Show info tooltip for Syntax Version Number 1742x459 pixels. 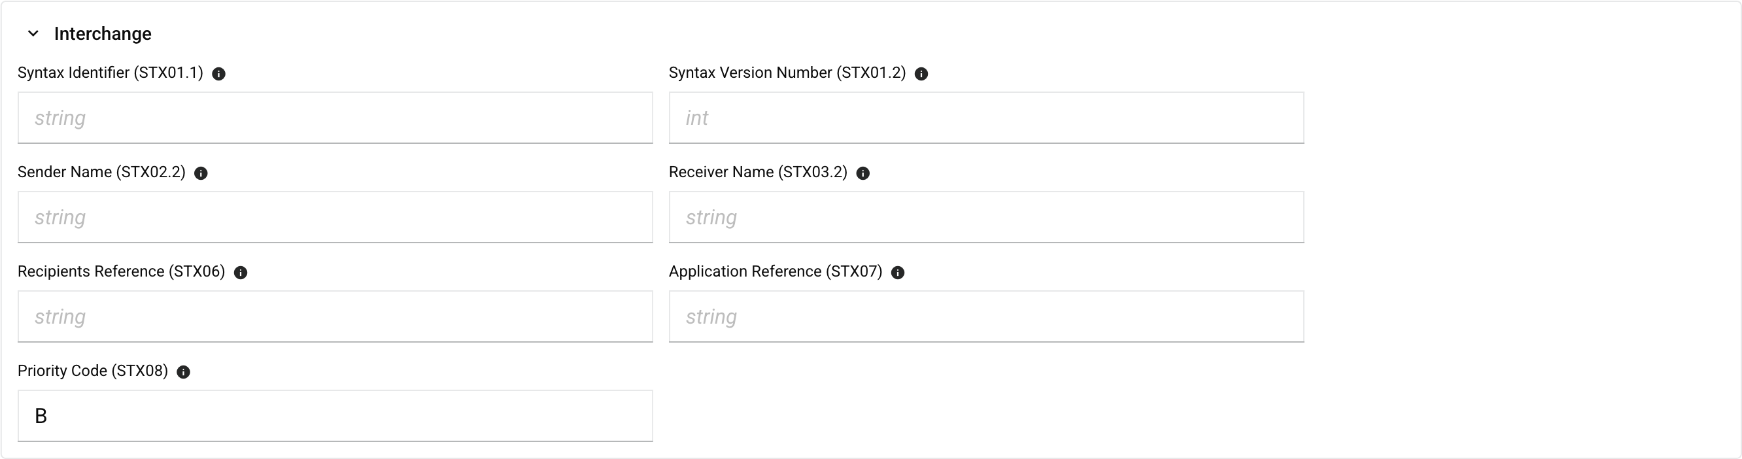pos(921,74)
